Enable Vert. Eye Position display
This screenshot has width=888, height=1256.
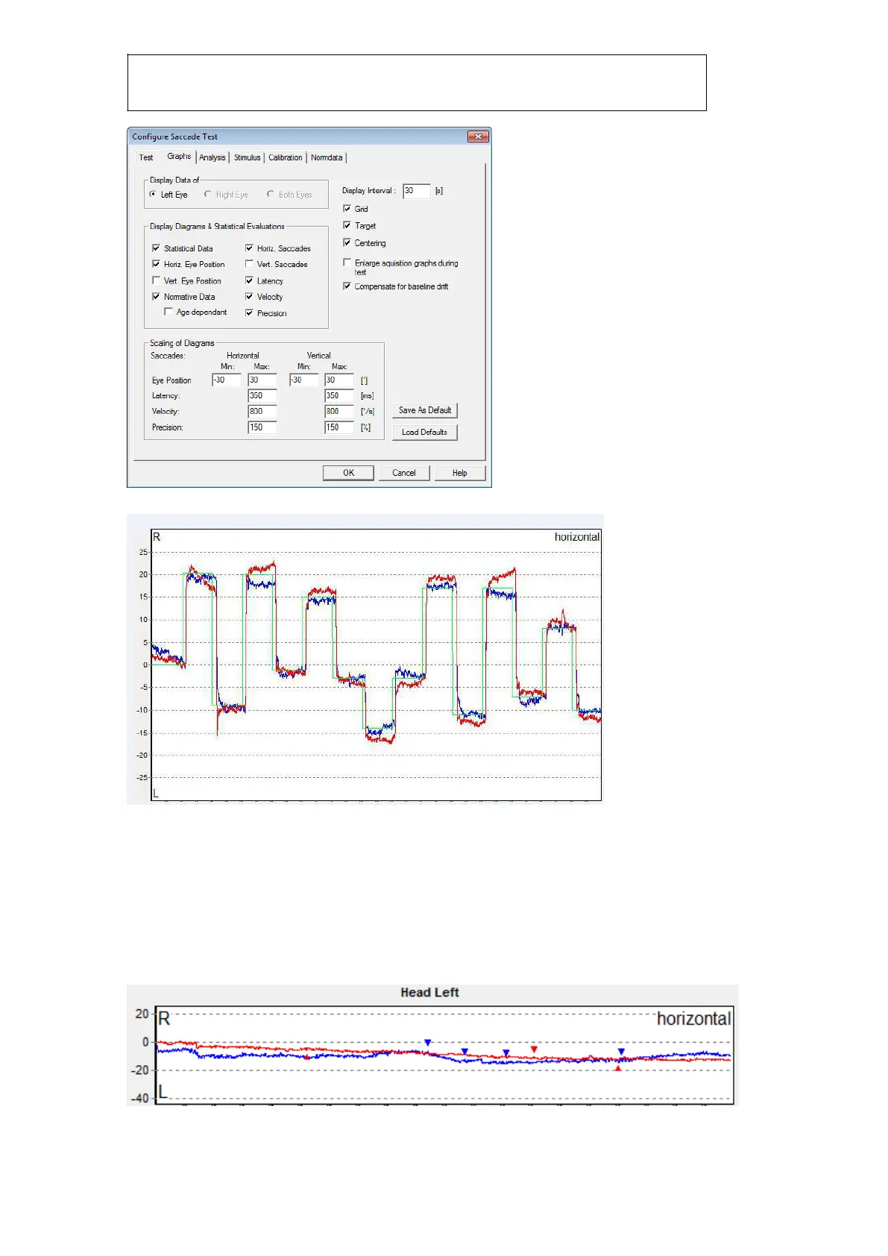click(156, 280)
